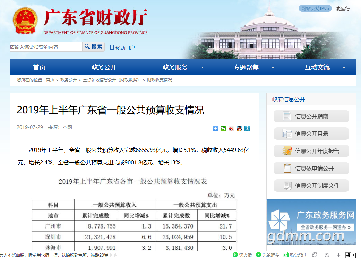Image resolution: width=361 pixels, height=258 pixels.
Task: Click the national emblem logo
Action: (25, 21)
